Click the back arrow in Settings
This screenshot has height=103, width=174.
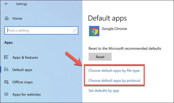click(6, 4)
